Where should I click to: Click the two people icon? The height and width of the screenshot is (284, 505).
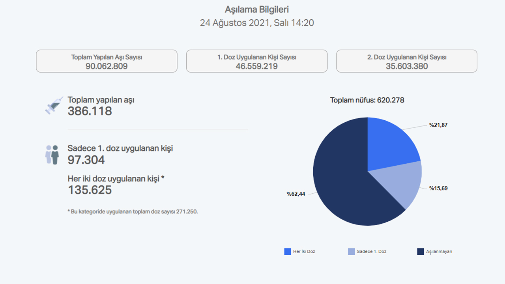52,155
